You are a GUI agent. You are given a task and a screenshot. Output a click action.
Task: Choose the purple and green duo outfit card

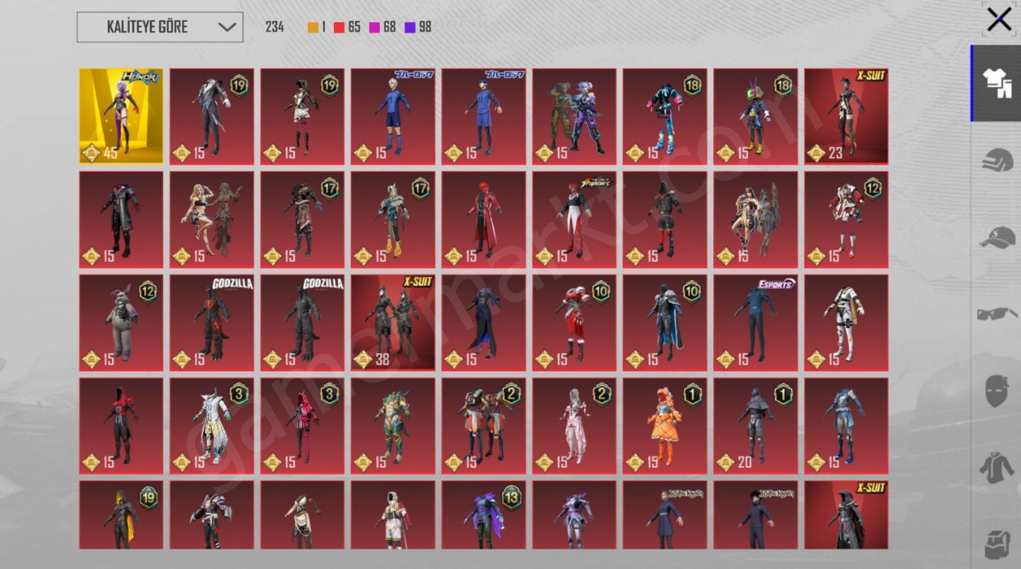pos(574,116)
